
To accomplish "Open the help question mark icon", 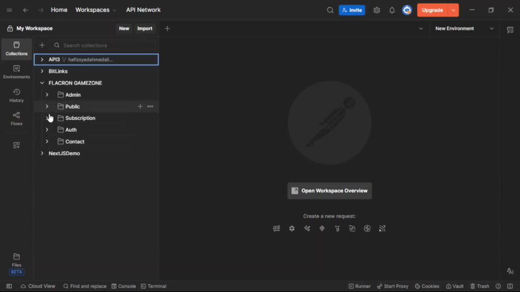I will (x=498, y=286).
